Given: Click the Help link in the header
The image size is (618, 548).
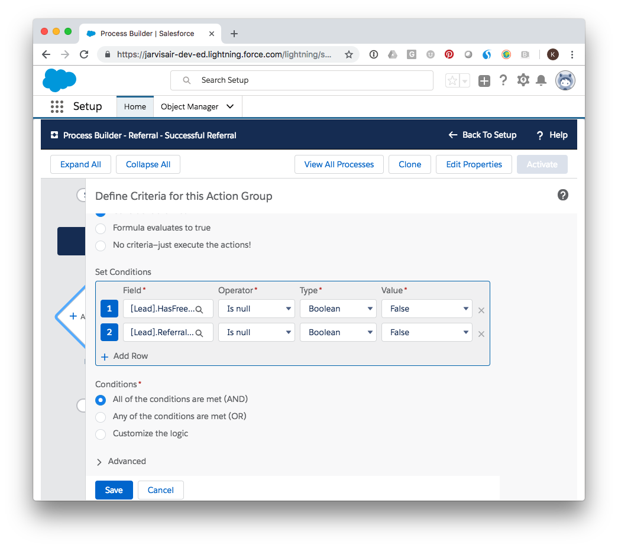Looking at the screenshot, I should pos(552,135).
